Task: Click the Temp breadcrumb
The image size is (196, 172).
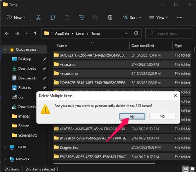Action: point(96,33)
